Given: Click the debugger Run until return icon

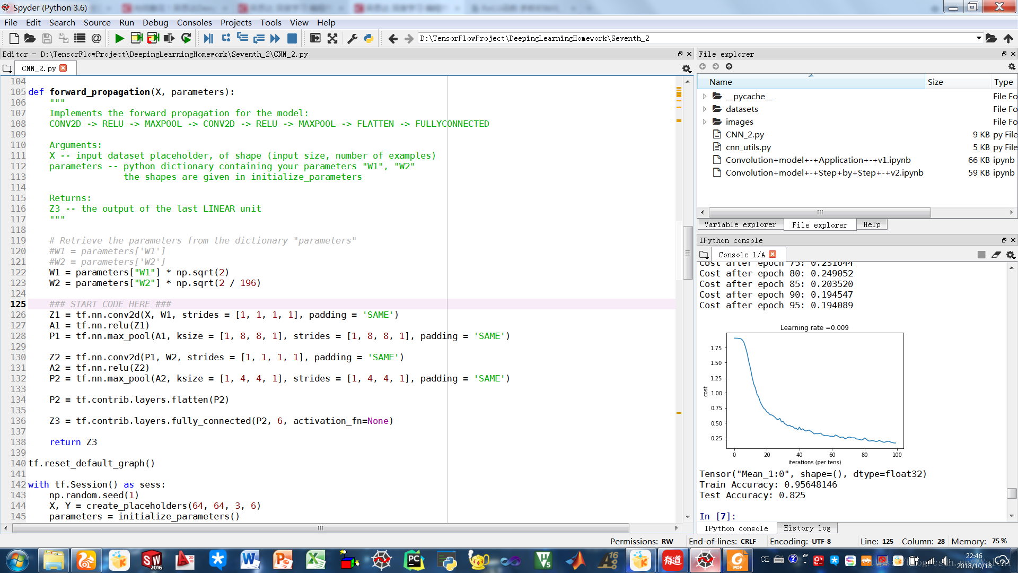Looking at the screenshot, I should tap(259, 38).
